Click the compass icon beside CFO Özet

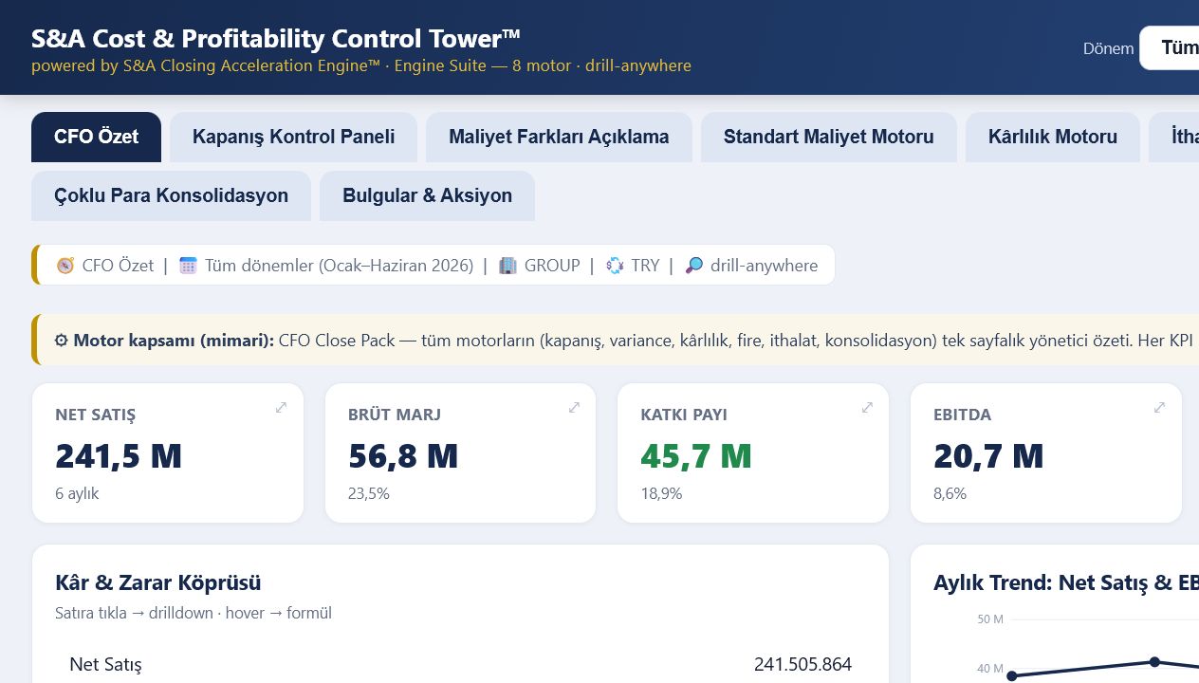click(65, 266)
